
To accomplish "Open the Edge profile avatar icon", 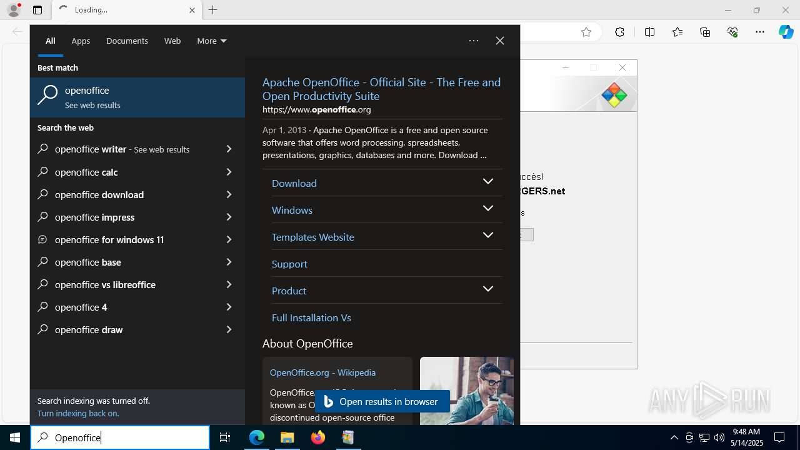I will (x=14, y=10).
